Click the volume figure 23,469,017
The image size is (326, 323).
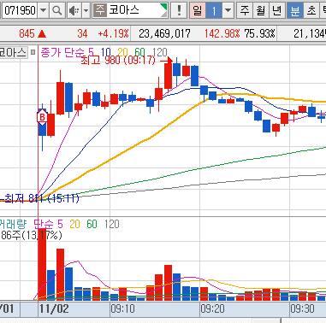164,33
